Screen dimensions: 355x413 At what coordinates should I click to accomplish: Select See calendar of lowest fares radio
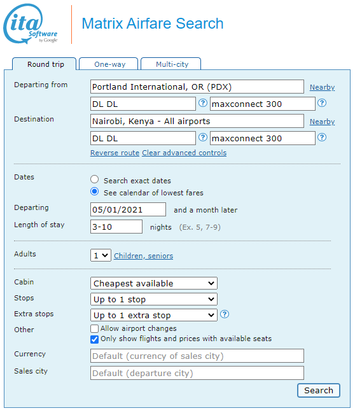94,192
